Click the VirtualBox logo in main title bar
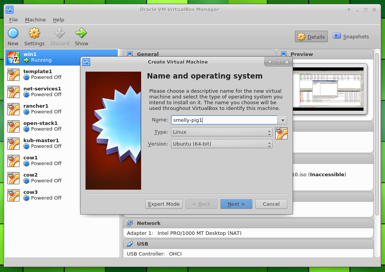Image resolution: width=385 pixels, height=272 pixels. pyautogui.click(x=10, y=10)
